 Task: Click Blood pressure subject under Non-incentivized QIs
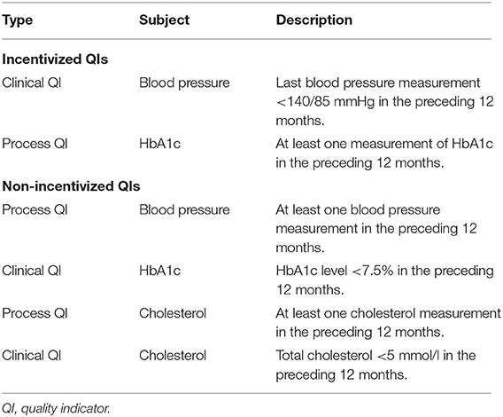(x=184, y=210)
